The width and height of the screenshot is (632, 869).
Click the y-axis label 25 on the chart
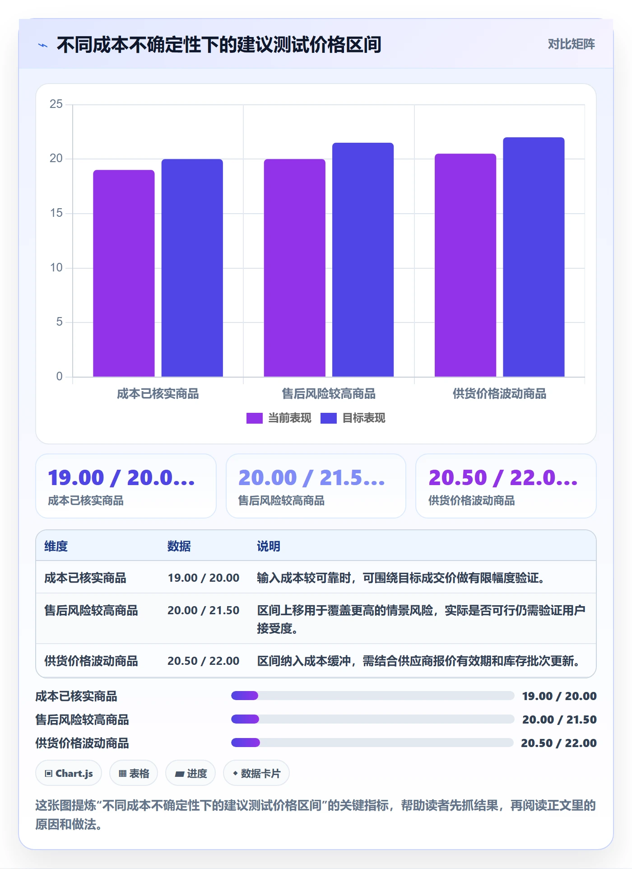56,104
